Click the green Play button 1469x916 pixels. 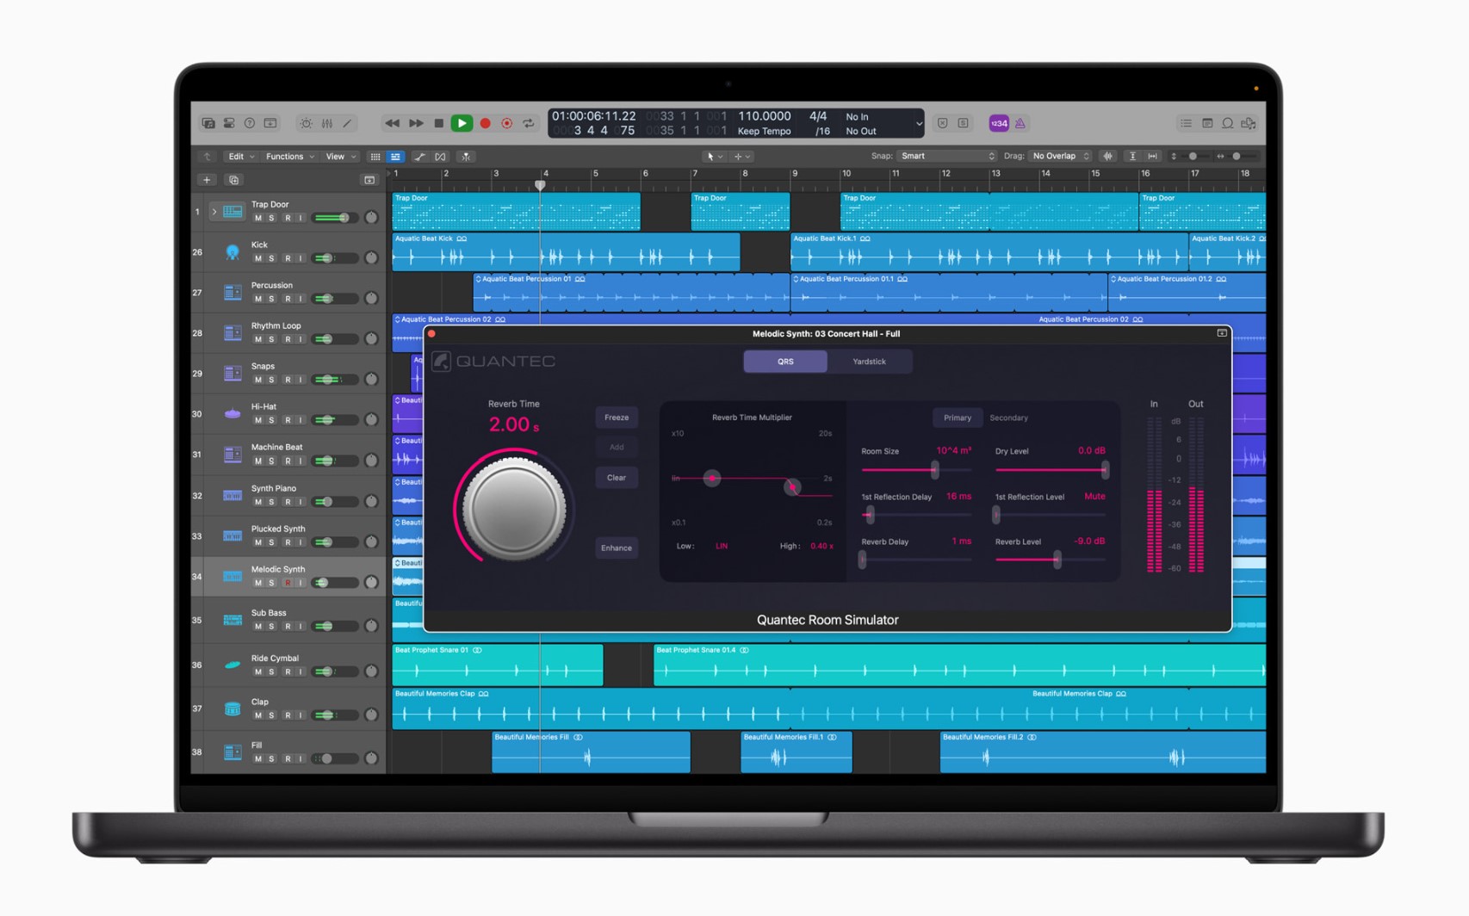462,123
